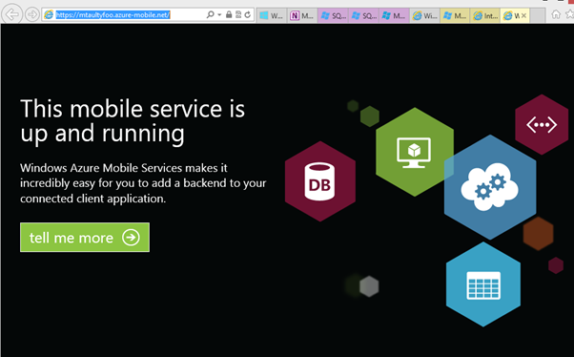574x357 pixels.
Task: Click the DB database hexagon icon
Action: [x=320, y=181]
